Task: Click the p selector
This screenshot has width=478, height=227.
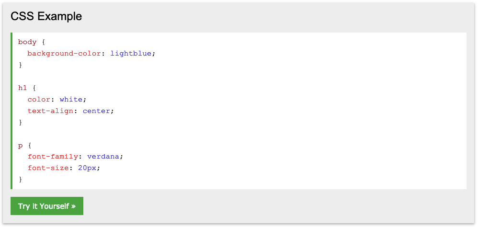Action: point(21,146)
